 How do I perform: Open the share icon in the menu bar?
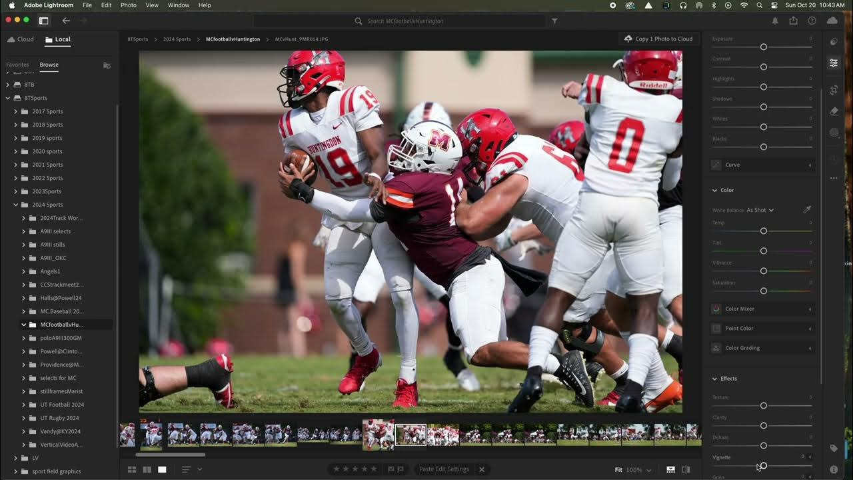[x=792, y=21]
